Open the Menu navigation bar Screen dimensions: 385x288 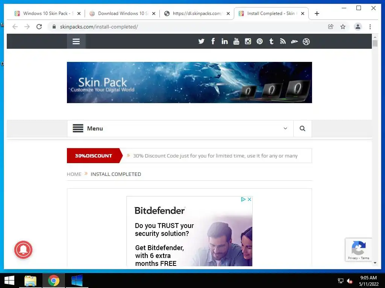[x=180, y=129]
